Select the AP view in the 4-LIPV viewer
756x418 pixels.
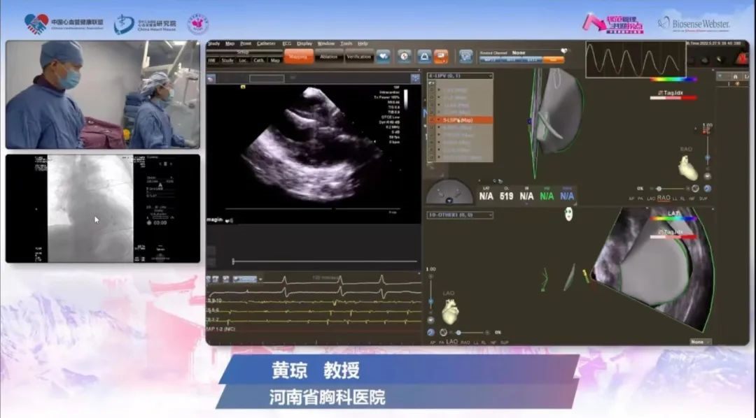coord(631,199)
